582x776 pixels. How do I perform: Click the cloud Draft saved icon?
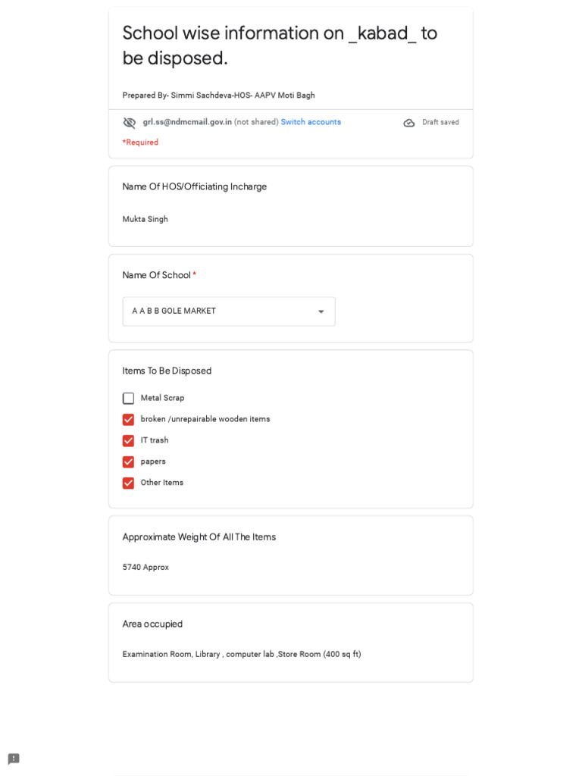coord(409,123)
